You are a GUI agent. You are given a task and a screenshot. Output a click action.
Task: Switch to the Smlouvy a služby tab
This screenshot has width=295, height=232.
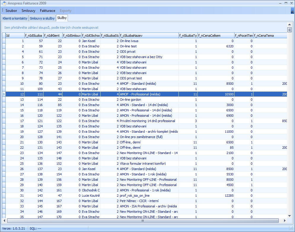(42, 18)
